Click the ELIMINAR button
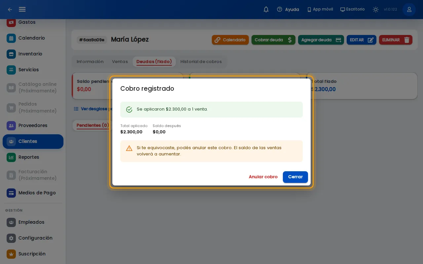423x264 pixels. 396,40
